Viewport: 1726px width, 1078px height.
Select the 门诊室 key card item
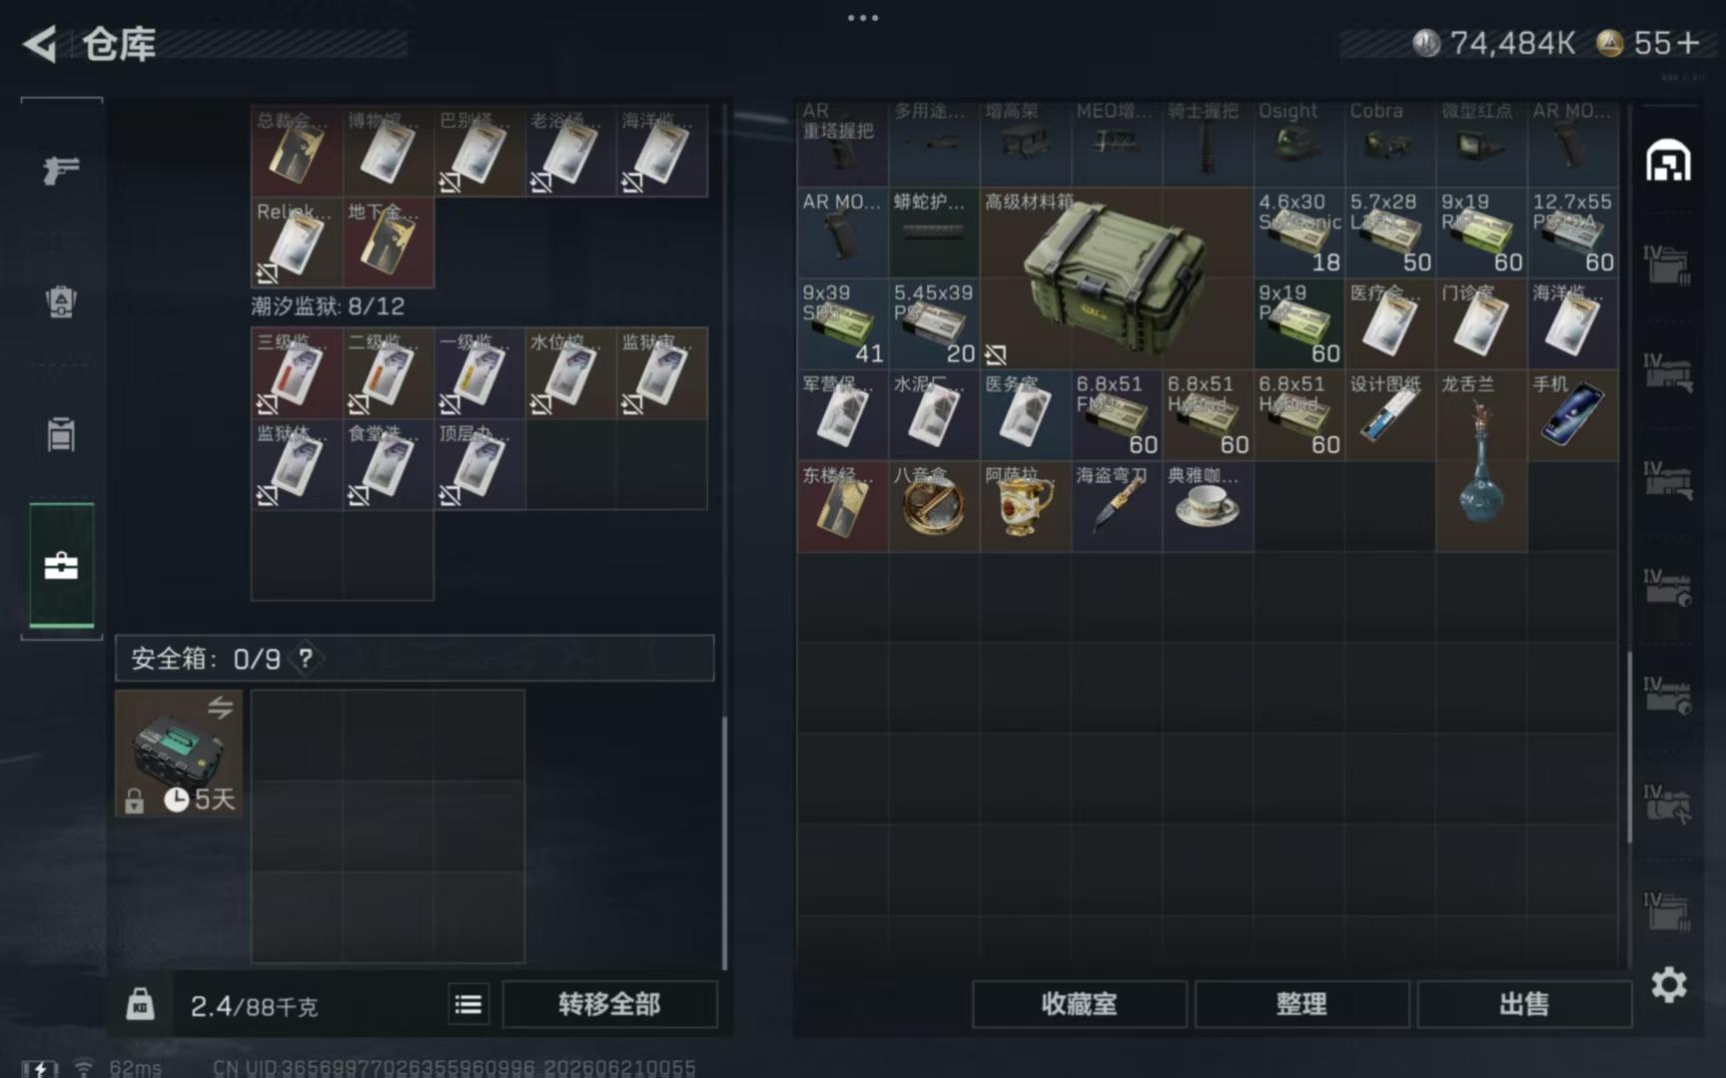coord(1480,324)
